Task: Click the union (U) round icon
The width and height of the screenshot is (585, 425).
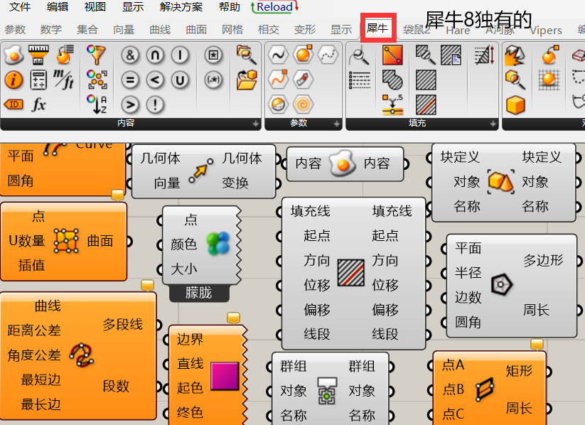Action: click(x=180, y=80)
